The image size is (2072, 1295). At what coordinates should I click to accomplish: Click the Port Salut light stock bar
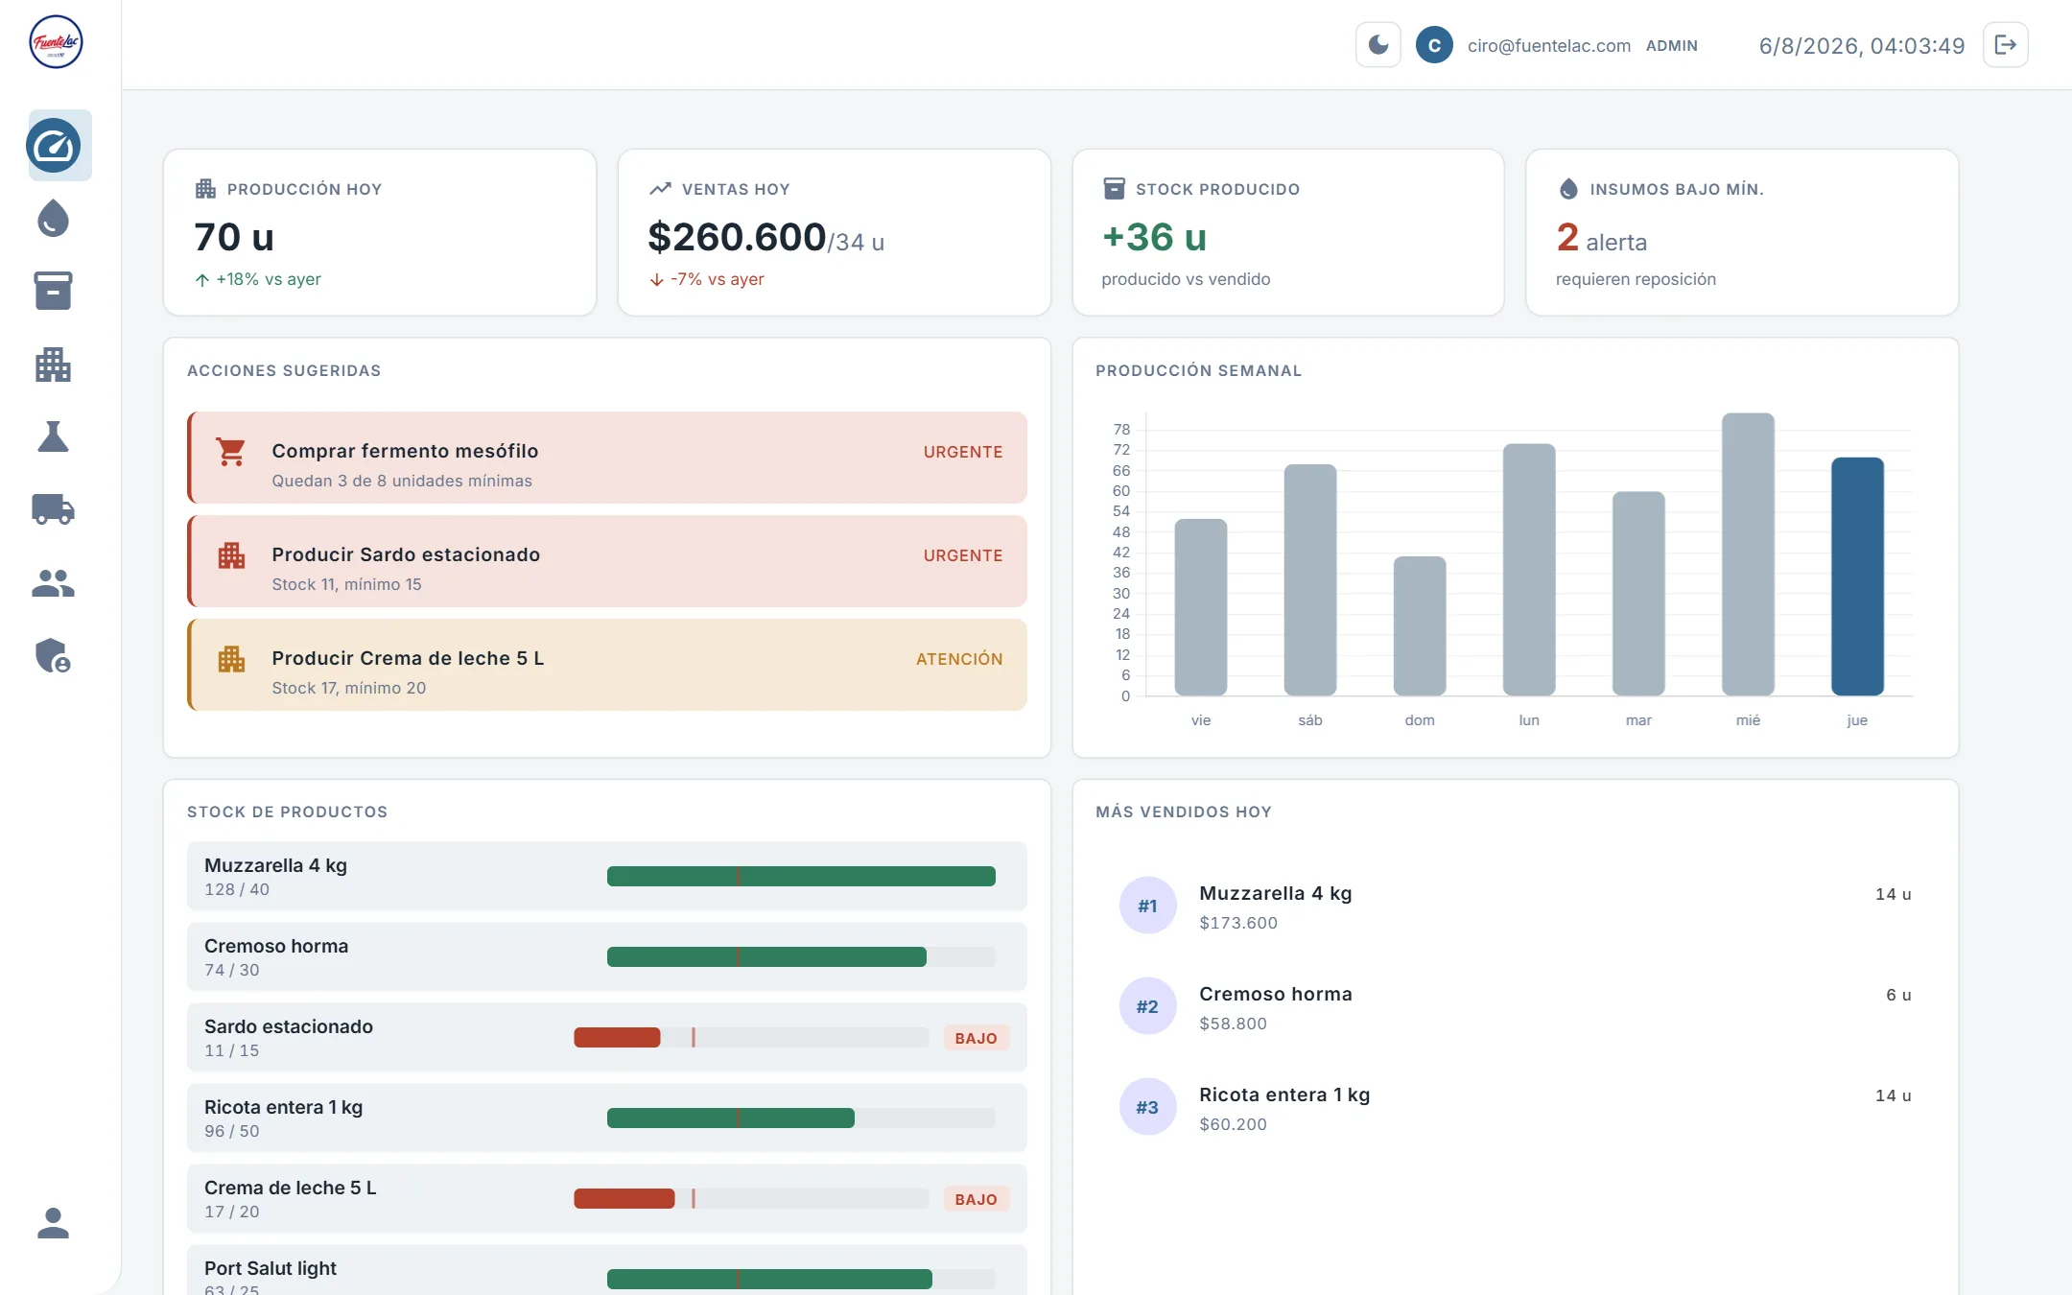(x=801, y=1279)
